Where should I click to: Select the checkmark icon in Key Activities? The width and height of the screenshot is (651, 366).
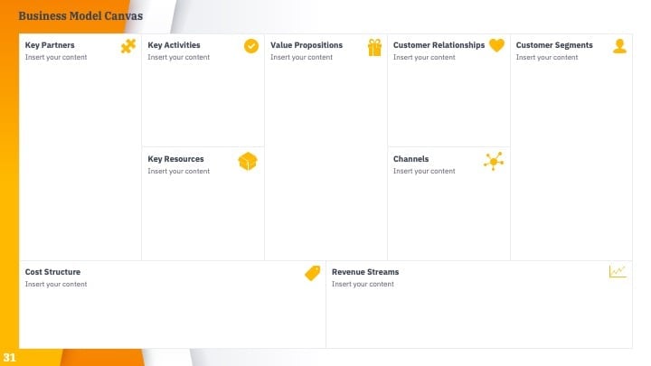[x=251, y=46]
